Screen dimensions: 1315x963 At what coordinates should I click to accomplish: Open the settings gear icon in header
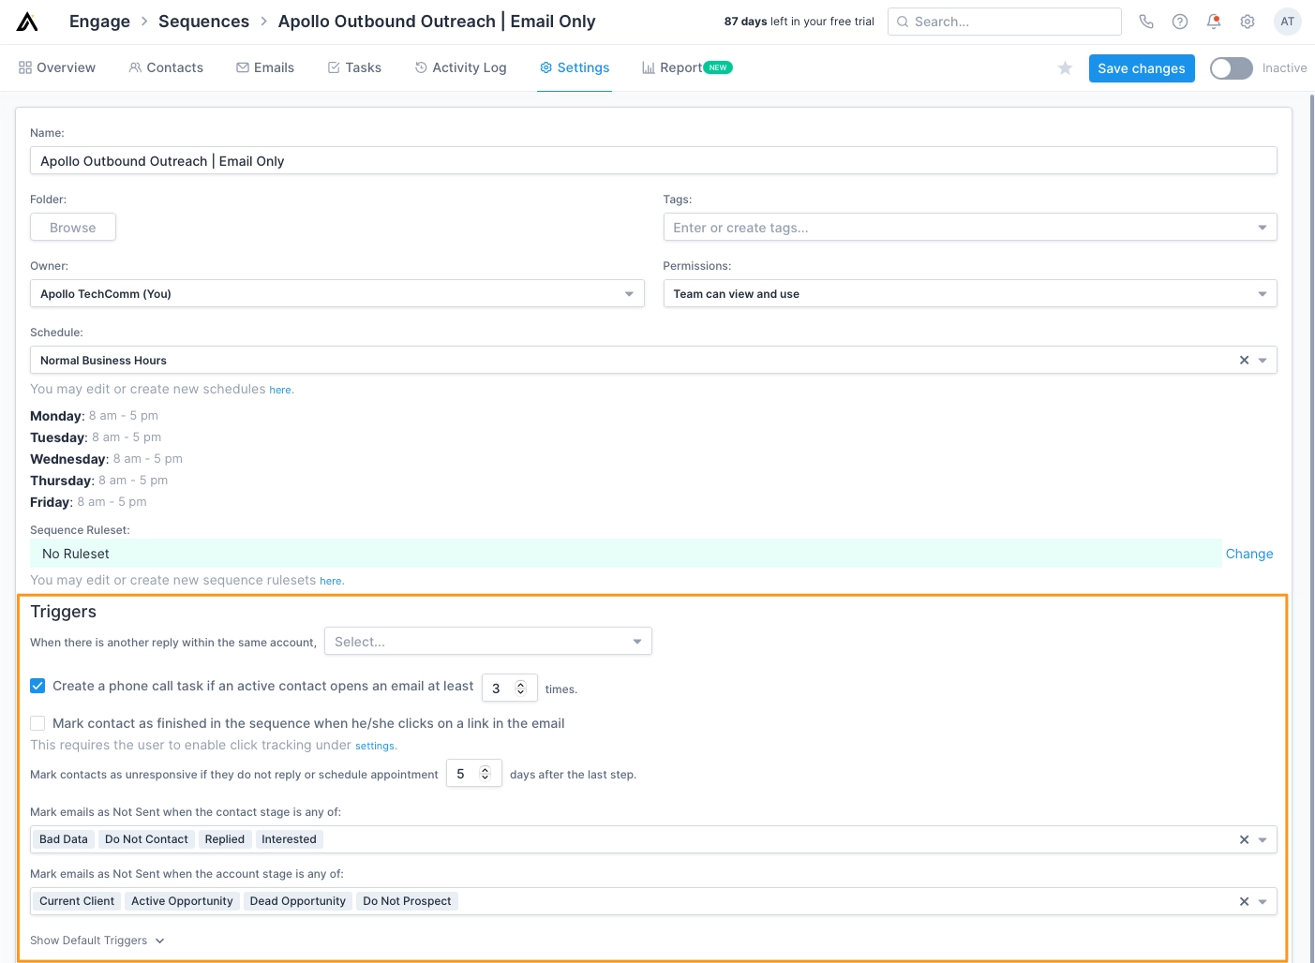point(1248,22)
